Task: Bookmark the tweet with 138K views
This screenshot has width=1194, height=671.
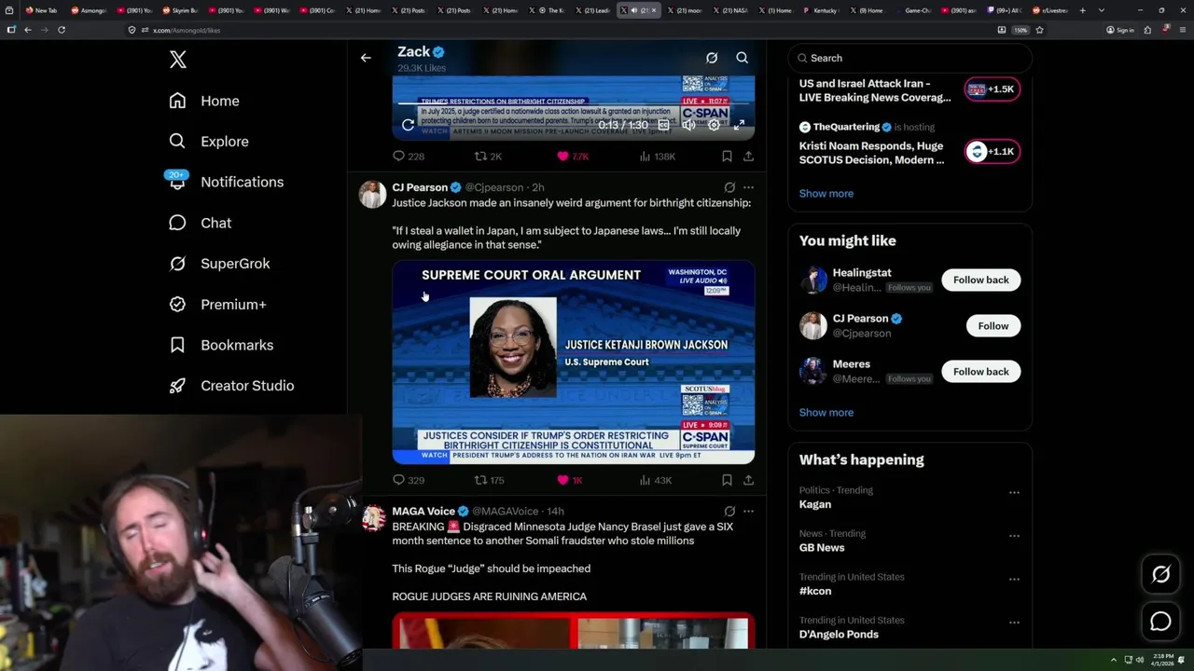Action: click(x=727, y=157)
